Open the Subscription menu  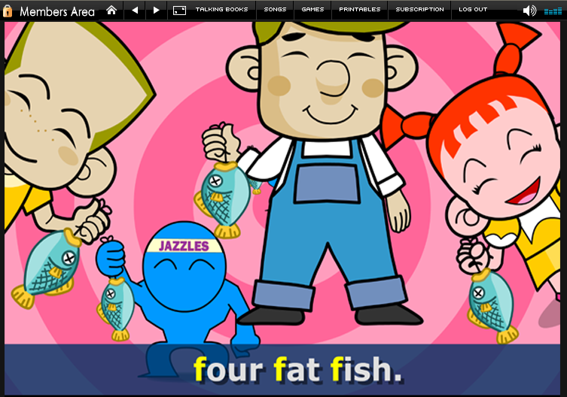click(x=419, y=9)
